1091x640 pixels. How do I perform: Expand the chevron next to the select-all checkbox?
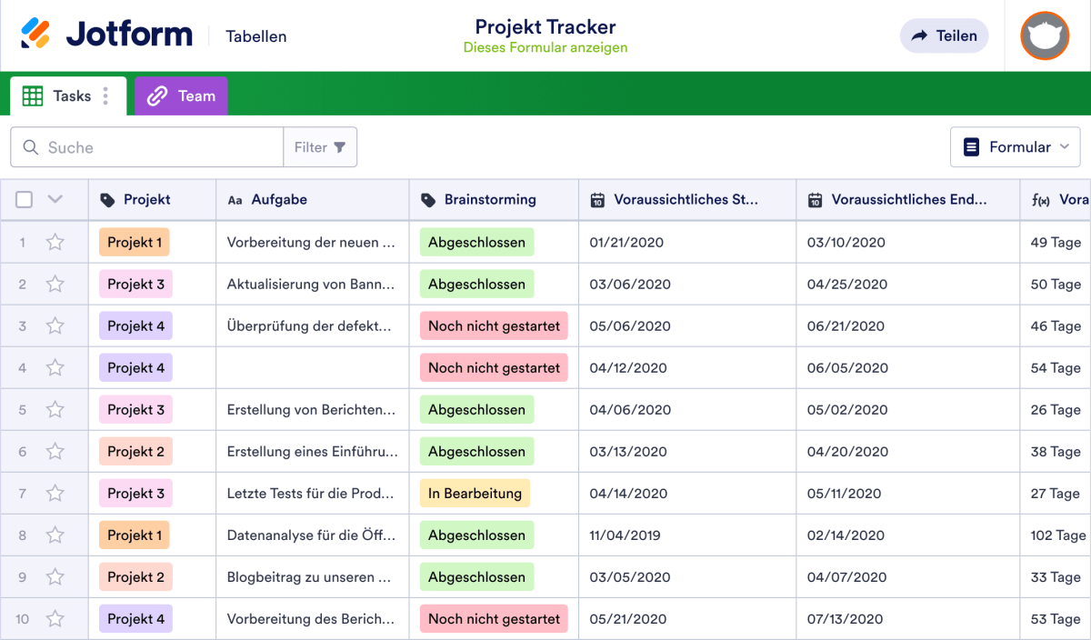[53, 199]
